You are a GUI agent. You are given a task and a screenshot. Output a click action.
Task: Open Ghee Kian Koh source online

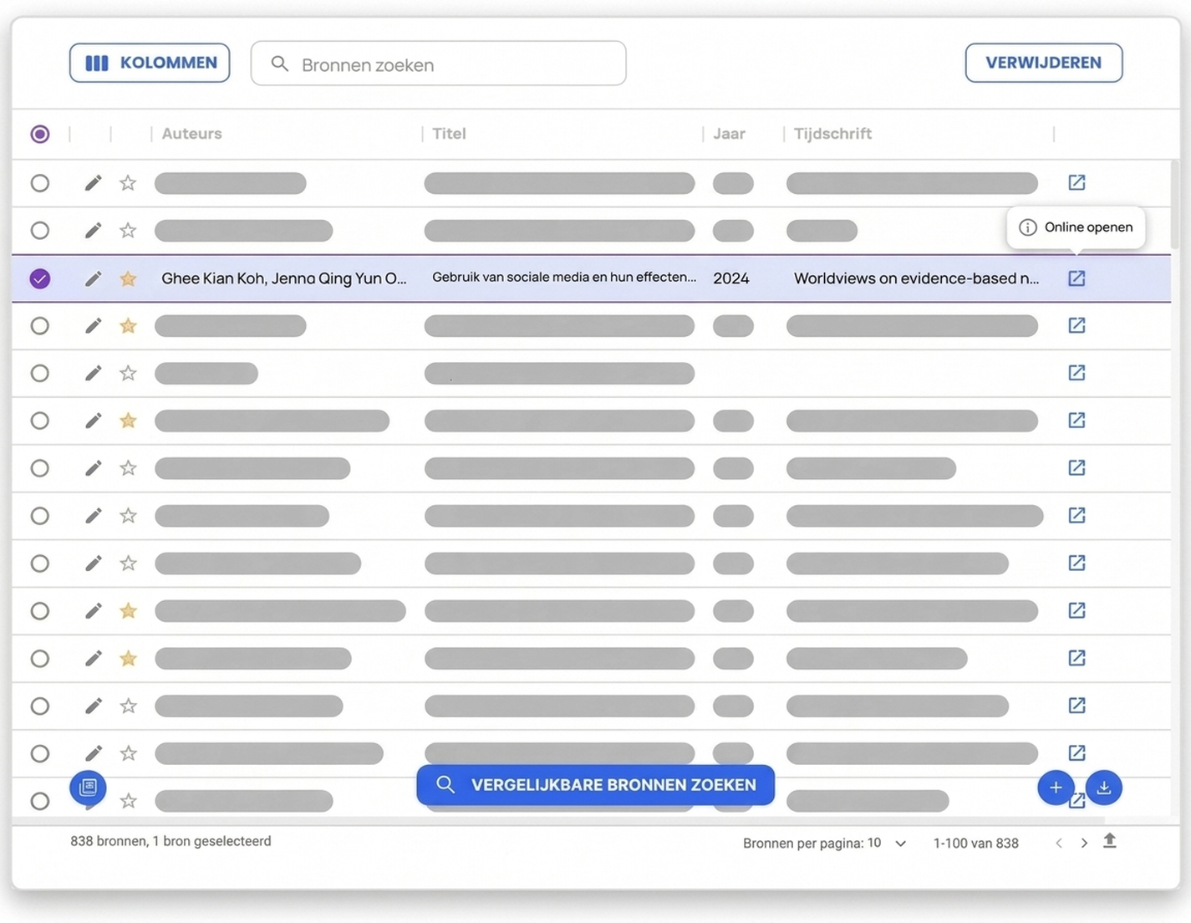coord(1076,278)
